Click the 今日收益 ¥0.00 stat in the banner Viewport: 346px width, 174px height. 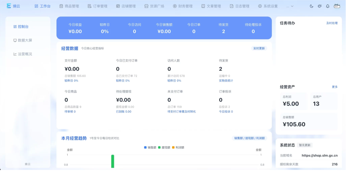(75, 28)
